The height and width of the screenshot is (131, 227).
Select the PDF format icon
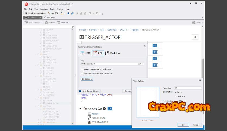98,53
